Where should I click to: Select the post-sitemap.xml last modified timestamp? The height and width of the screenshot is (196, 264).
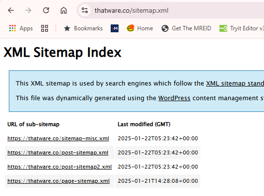(158, 152)
